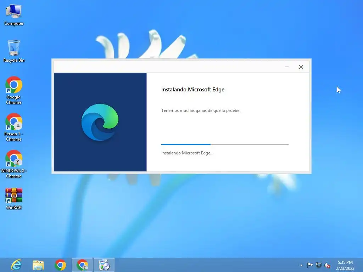This screenshot has height=272, width=363.
Task: Click the 'Instalando Microsoft Edge...' status text
Action: pos(187,153)
